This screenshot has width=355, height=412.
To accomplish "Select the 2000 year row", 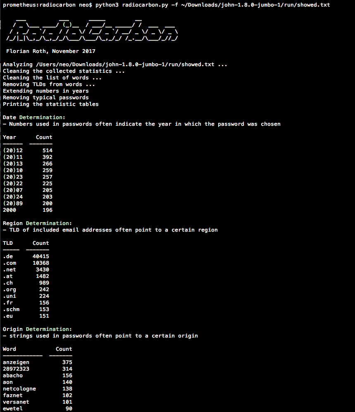I will (10, 210).
